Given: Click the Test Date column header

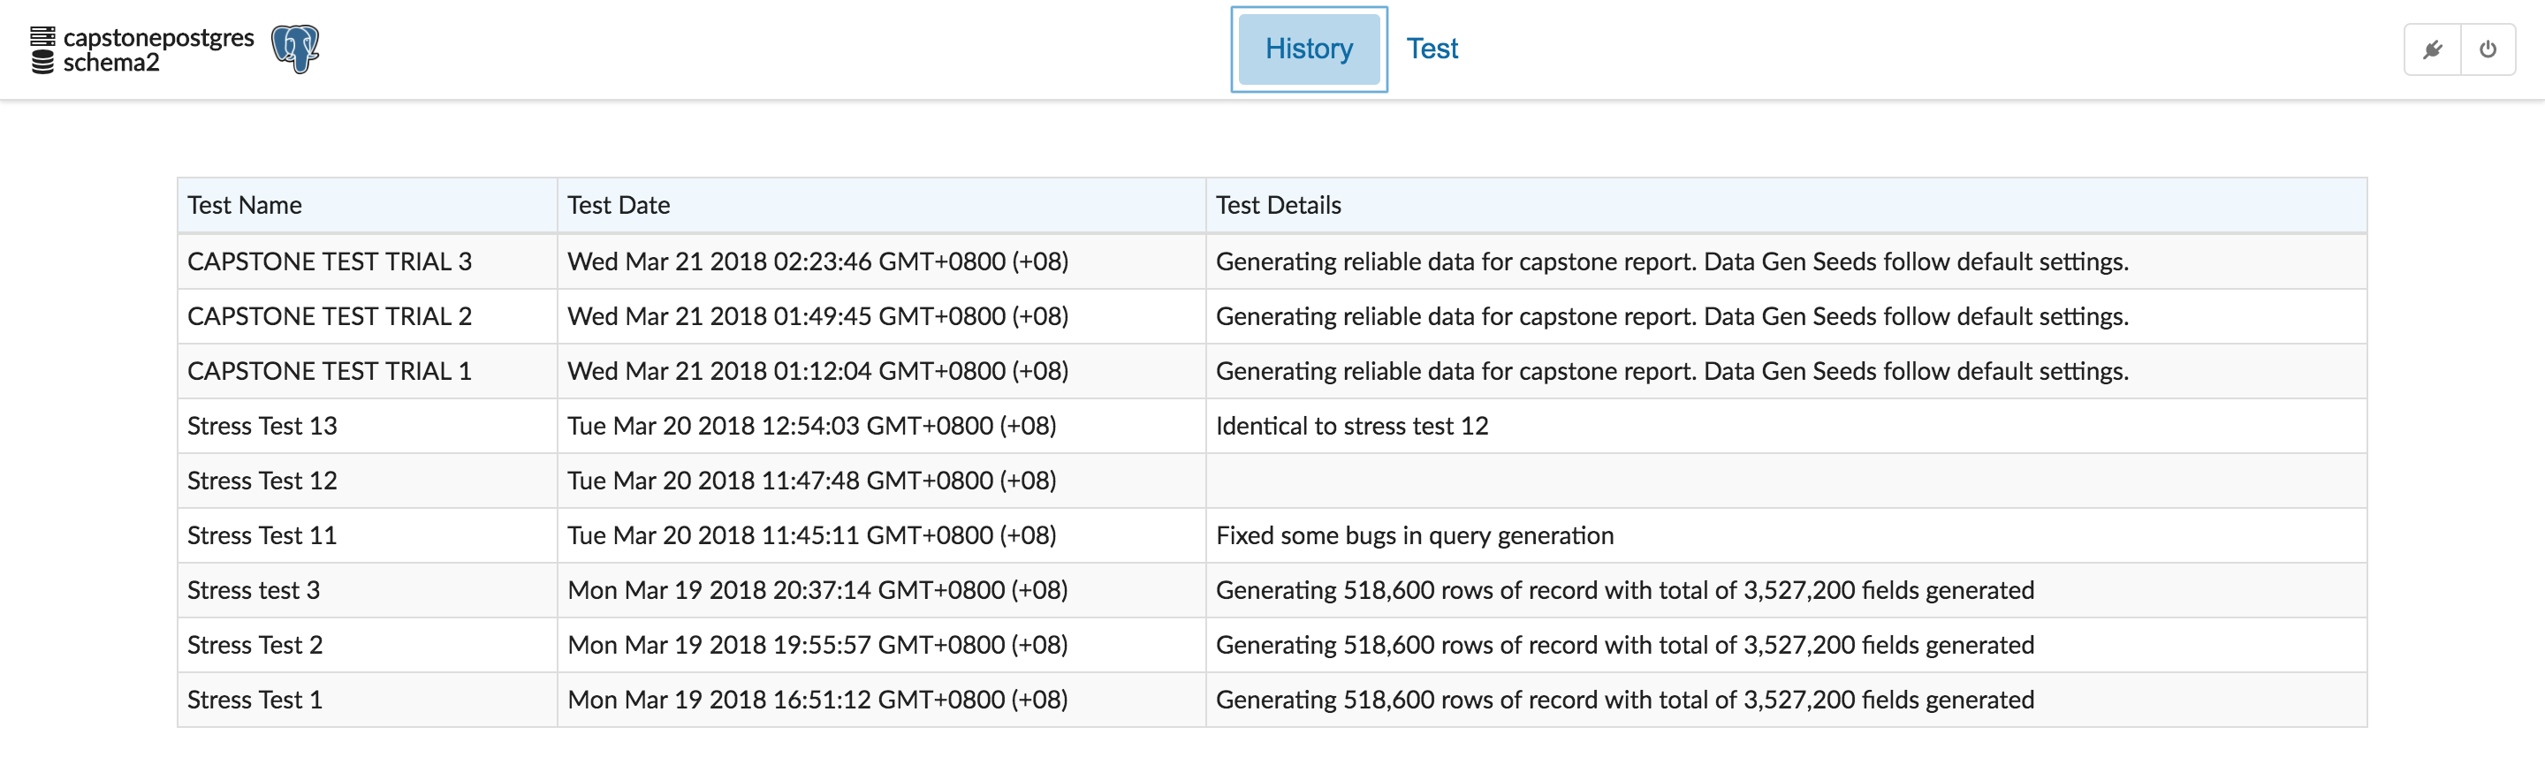Looking at the screenshot, I should [x=619, y=205].
